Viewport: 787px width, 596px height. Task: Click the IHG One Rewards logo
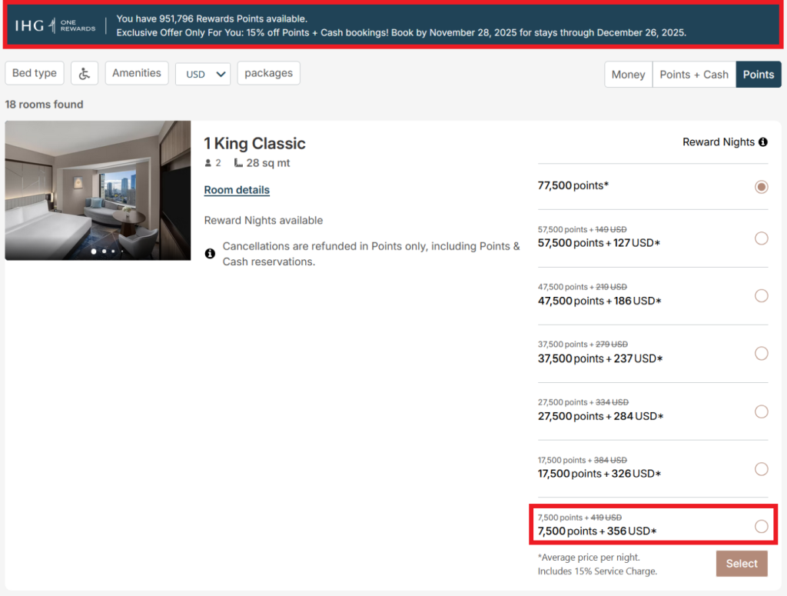pyautogui.click(x=55, y=25)
